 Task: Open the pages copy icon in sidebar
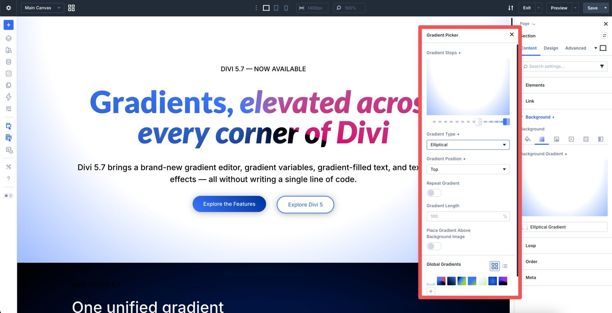(x=9, y=85)
